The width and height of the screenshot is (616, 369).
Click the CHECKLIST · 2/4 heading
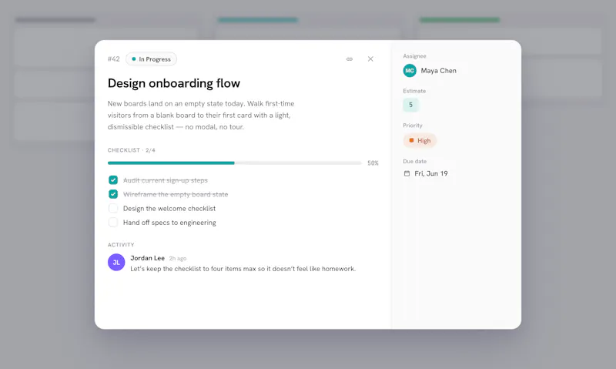[x=131, y=150]
